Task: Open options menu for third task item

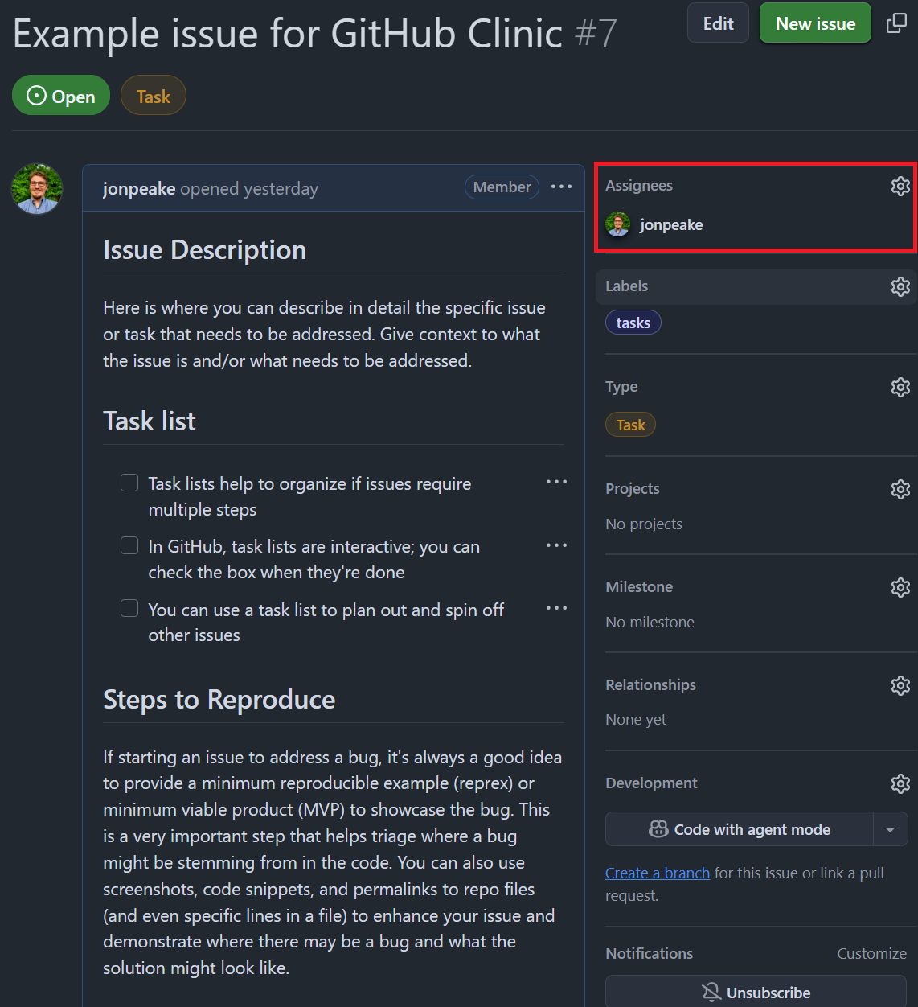Action: tap(556, 608)
